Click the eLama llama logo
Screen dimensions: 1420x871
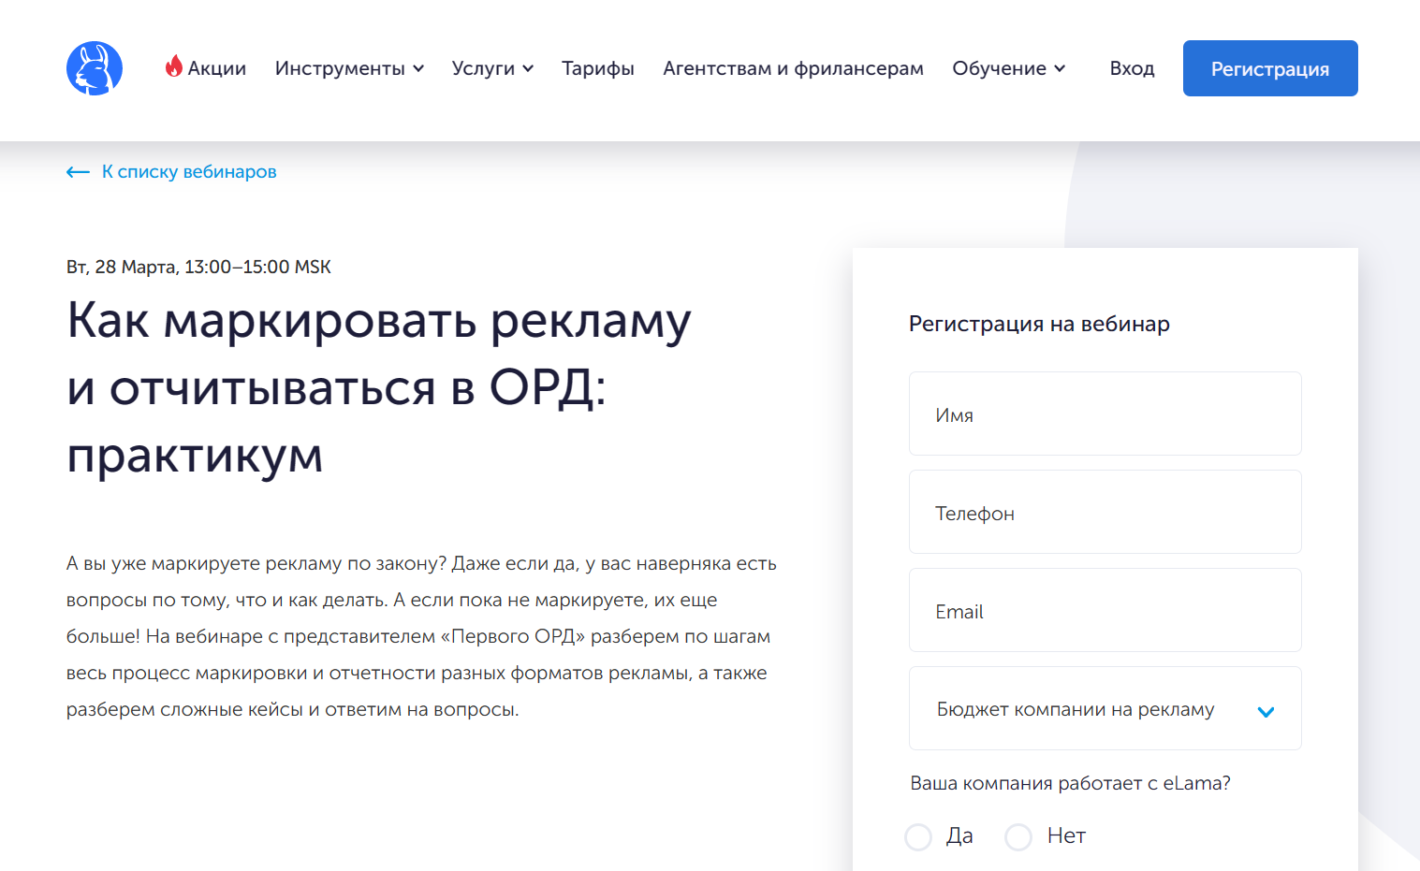(x=95, y=68)
